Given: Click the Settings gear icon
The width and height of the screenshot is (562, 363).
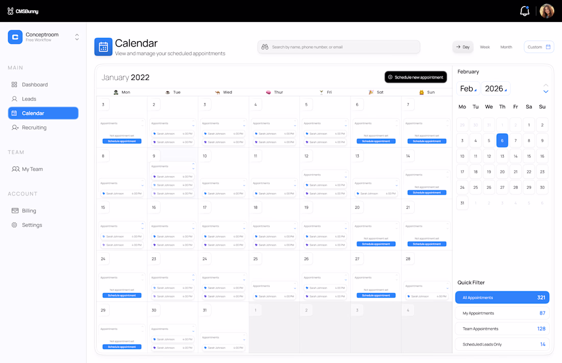Looking at the screenshot, I should pos(14,225).
